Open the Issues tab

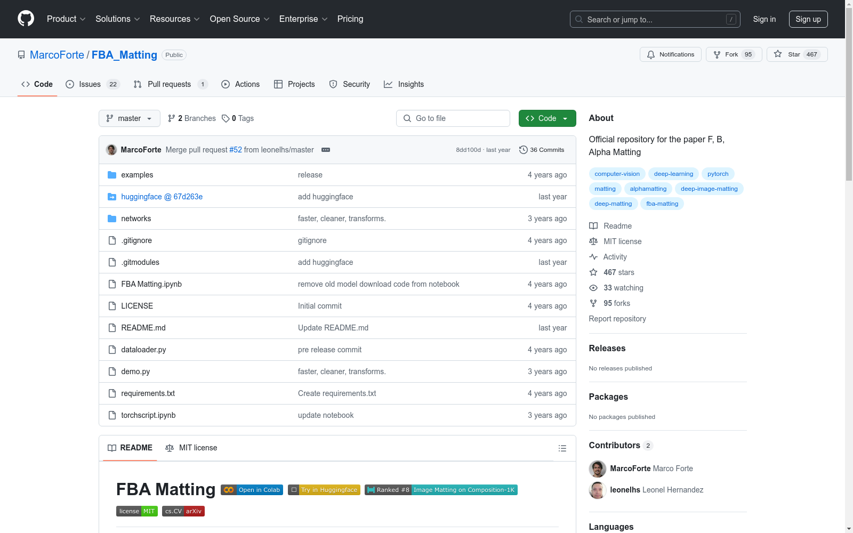(x=93, y=84)
